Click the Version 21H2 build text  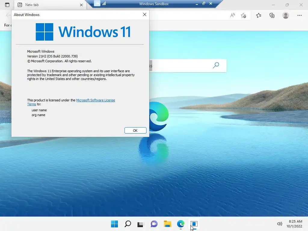coord(52,56)
